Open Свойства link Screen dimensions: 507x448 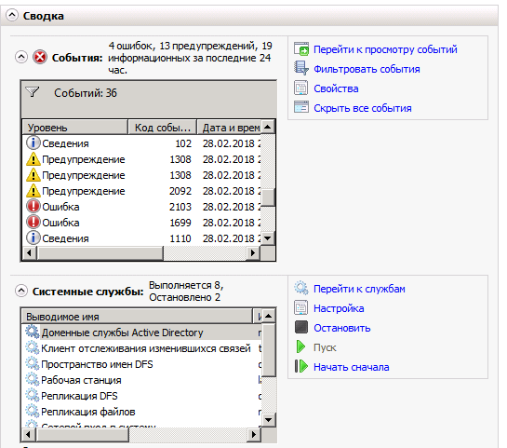[x=336, y=88]
